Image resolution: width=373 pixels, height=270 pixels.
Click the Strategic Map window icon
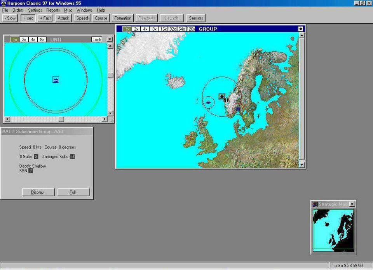315,204
